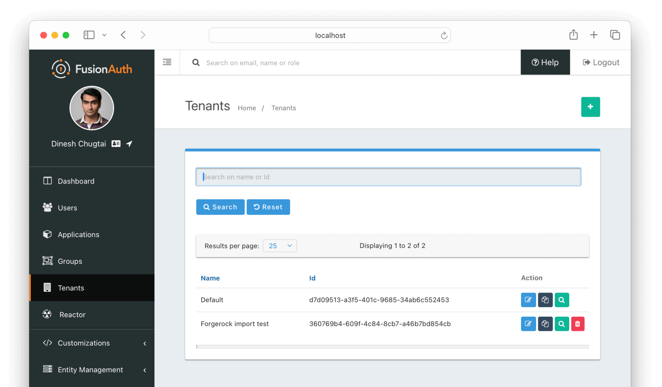662x387 pixels.
Task: Sort the table by Name column
Action: [210, 278]
